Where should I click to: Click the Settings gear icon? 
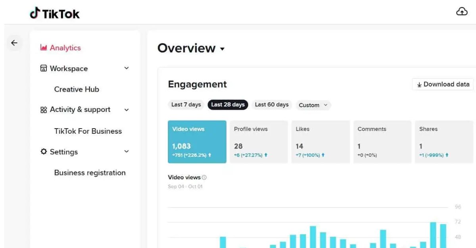click(x=44, y=152)
